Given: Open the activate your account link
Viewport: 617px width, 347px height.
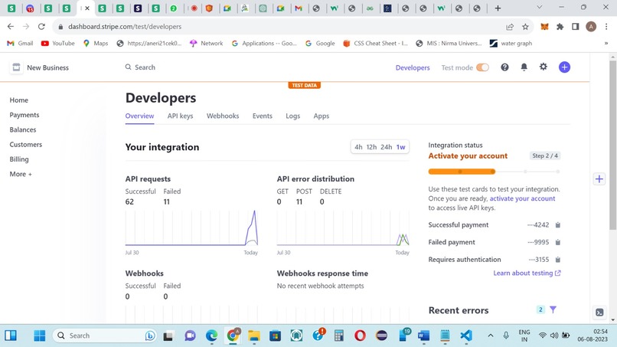Looking at the screenshot, I should click(x=522, y=198).
